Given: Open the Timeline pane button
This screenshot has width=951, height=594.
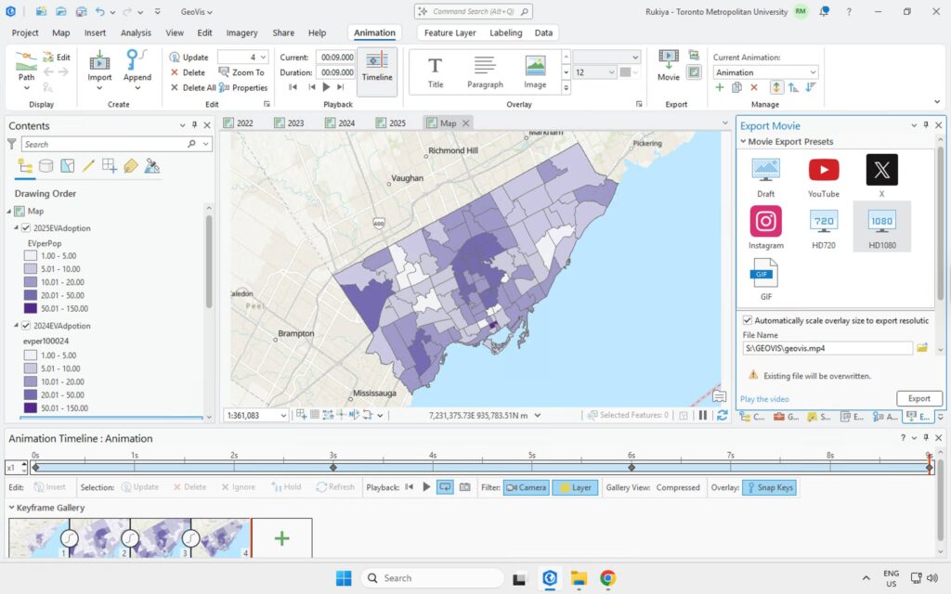Looking at the screenshot, I should click(377, 68).
